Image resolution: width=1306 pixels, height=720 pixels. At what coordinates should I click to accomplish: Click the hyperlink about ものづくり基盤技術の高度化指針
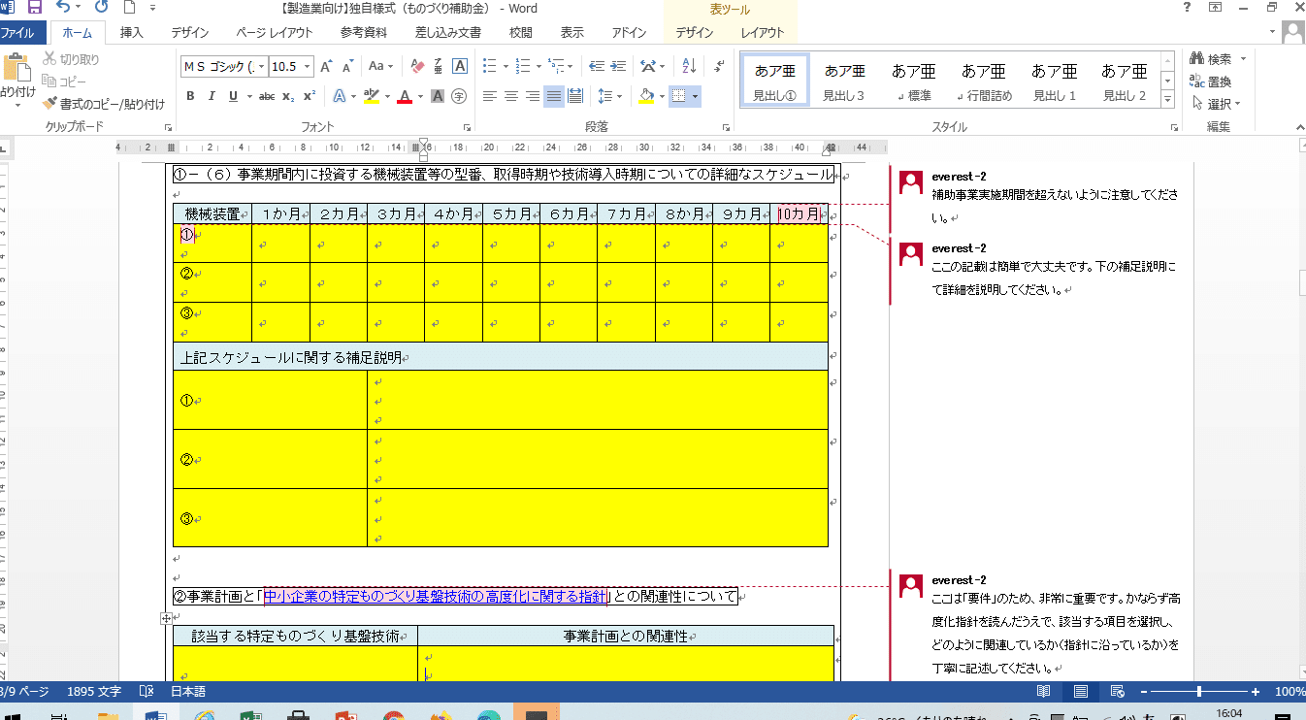[x=435, y=597]
